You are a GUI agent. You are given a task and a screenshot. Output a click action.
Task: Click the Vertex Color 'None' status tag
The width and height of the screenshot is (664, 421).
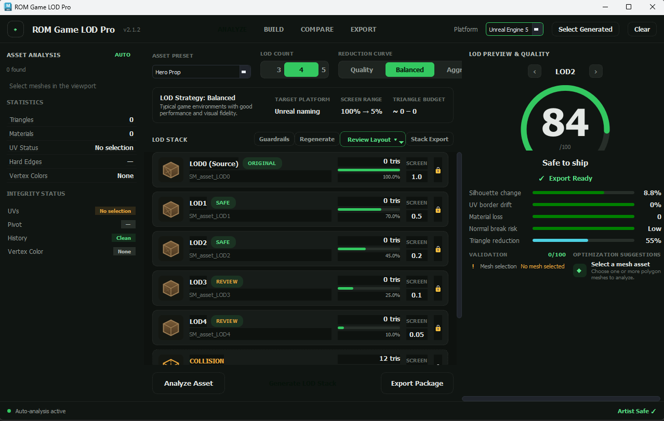point(125,251)
